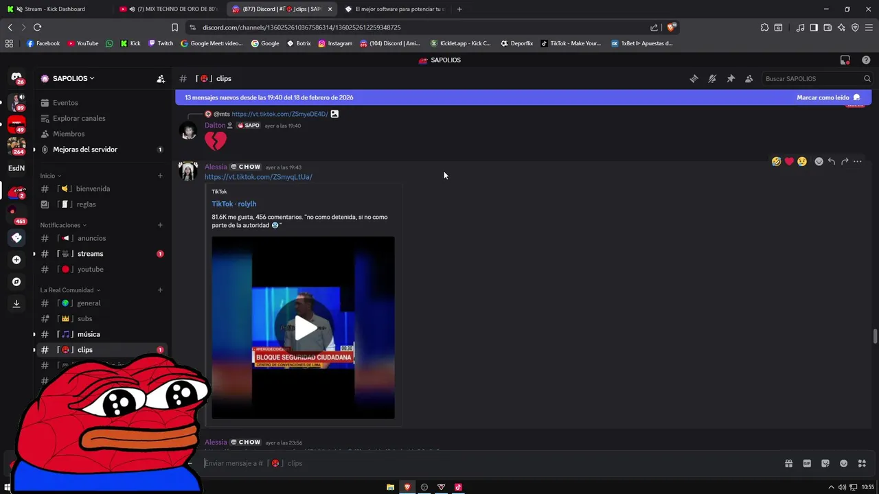Image resolution: width=879 pixels, height=494 pixels.
Task: Click Marcar como leído button
Action: [828, 97]
